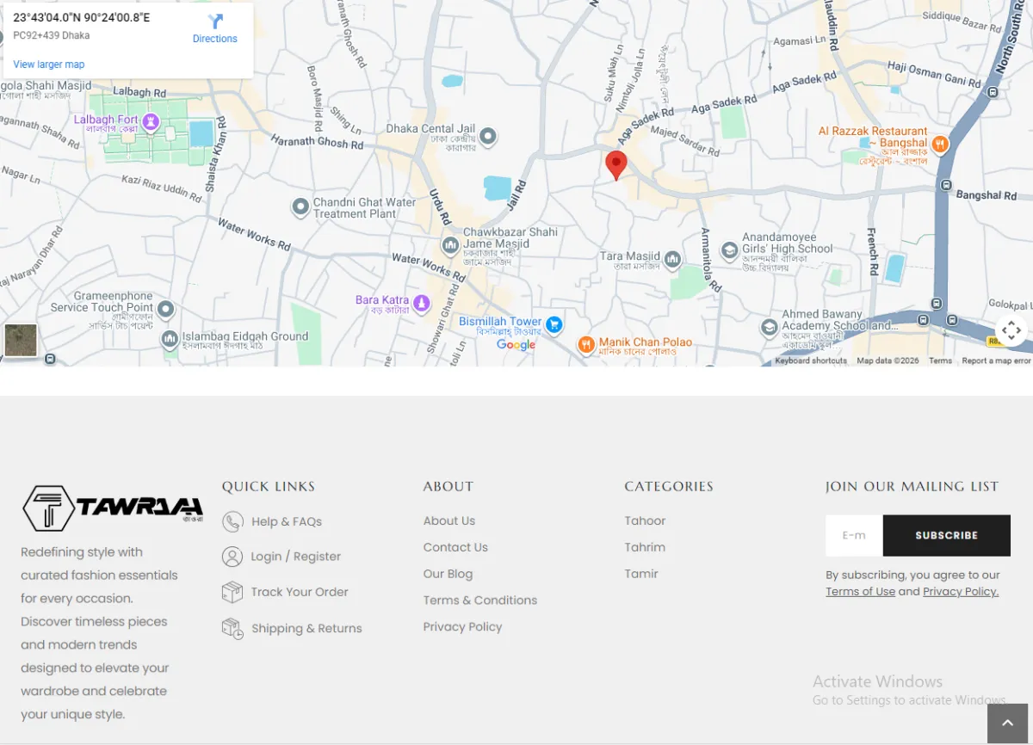The width and height of the screenshot is (1033, 745).
Task: Open map Terms link
Action: 940,361
